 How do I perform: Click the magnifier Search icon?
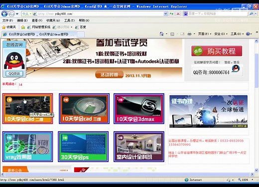[x=252, y=13]
